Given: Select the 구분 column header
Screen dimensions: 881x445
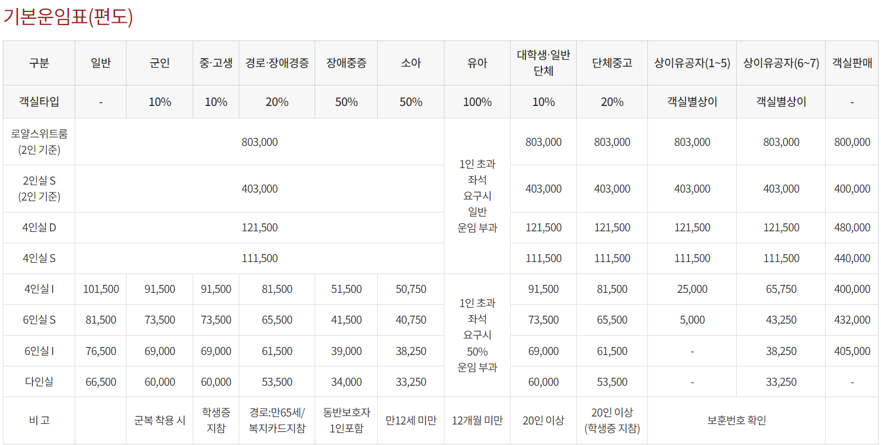Looking at the screenshot, I should click(39, 63).
